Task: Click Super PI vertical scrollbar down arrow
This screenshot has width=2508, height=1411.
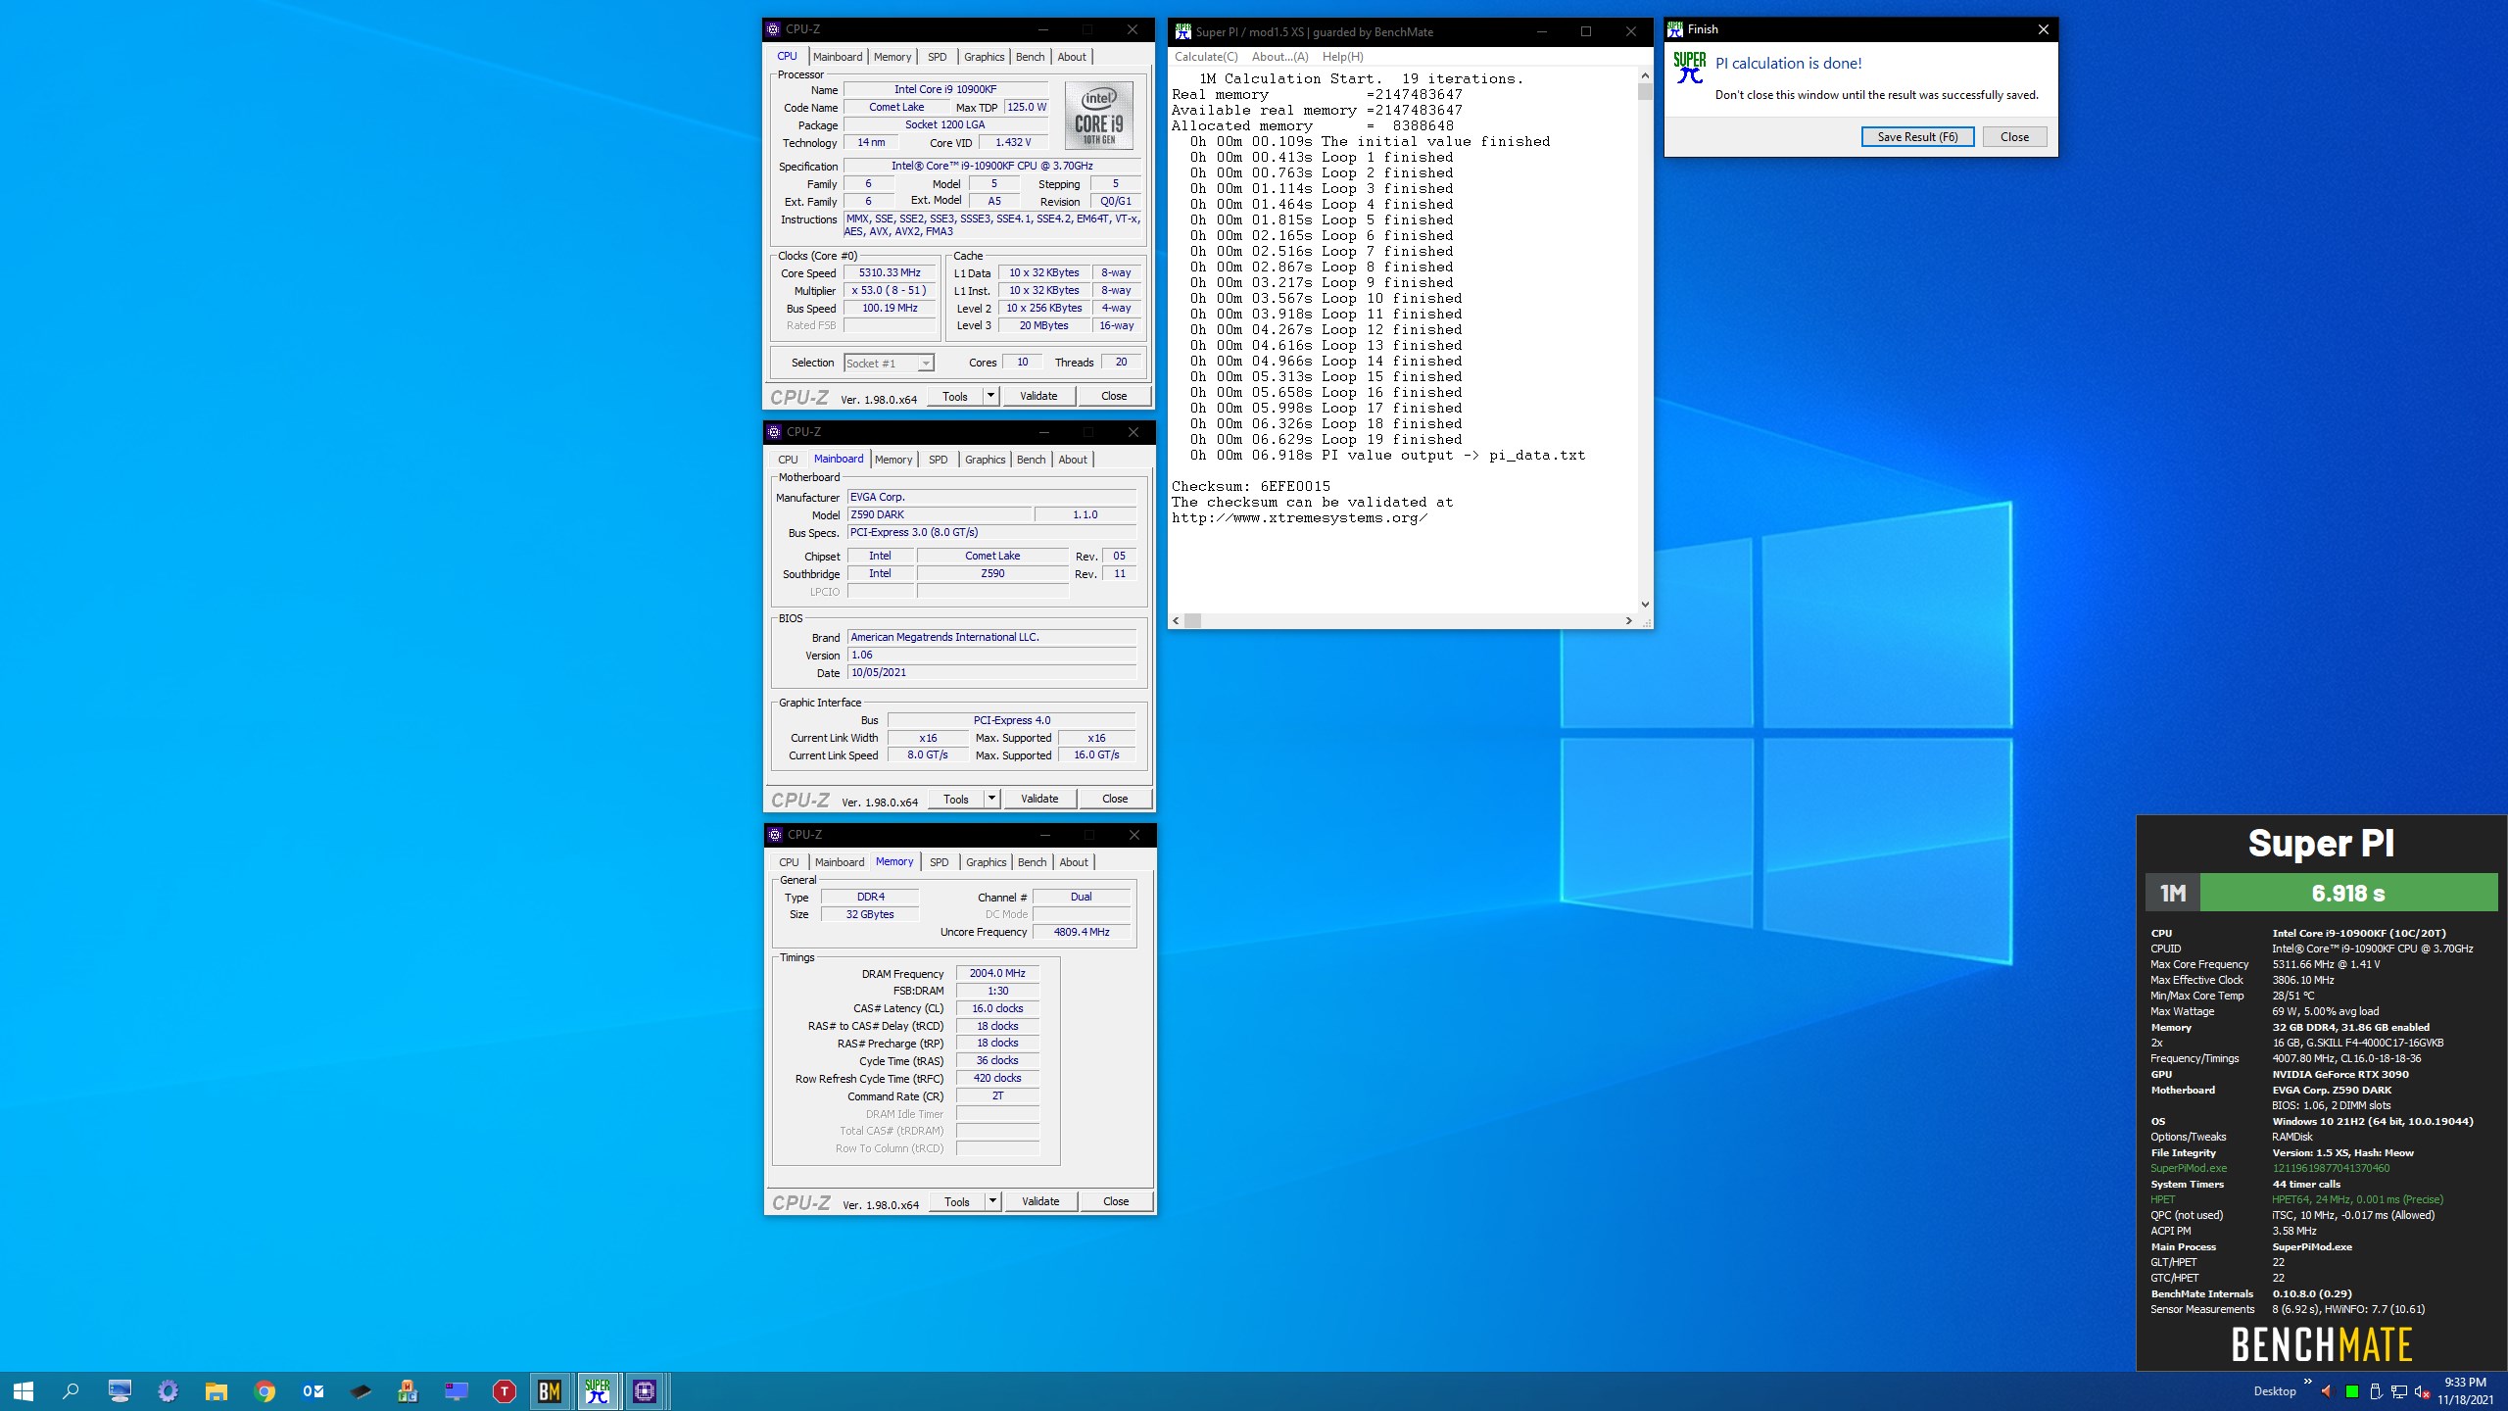Action: [1645, 605]
